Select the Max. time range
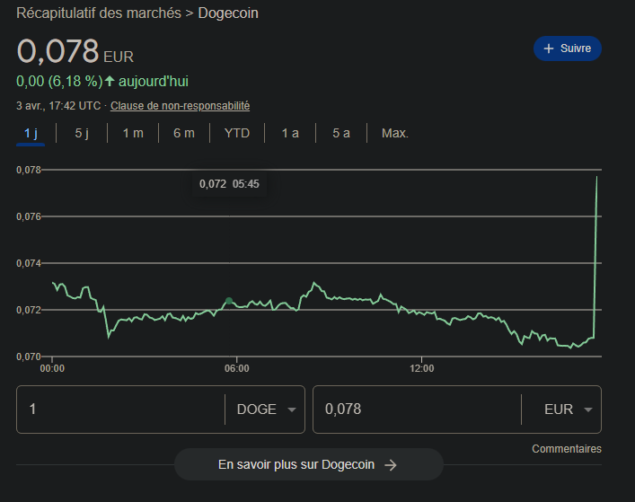This screenshot has height=502, width=635. pyautogui.click(x=395, y=133)
